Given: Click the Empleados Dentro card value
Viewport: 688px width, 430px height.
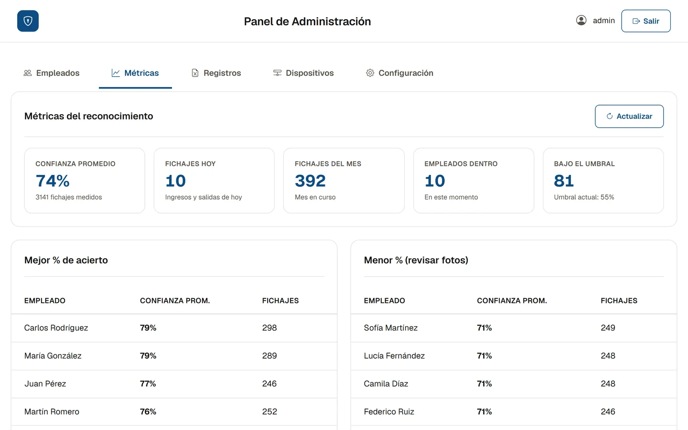Looking at the screenshot, I should [x=435, y=181].
